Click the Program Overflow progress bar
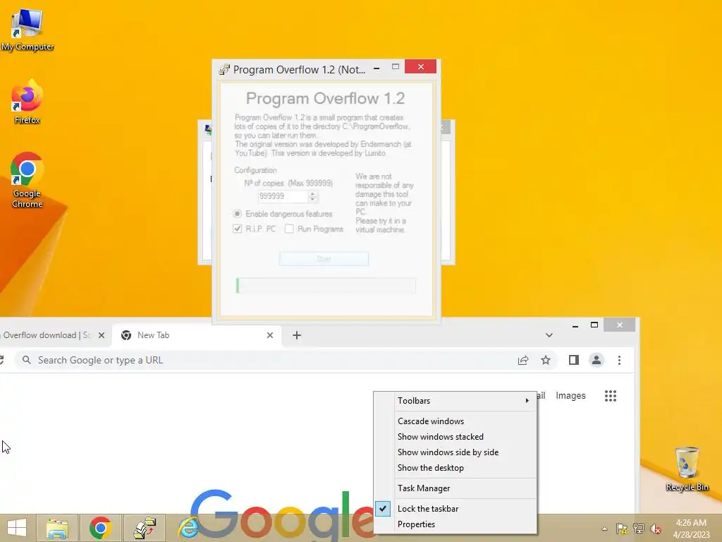722x542 pixels. pyautogui.click(x=326, y=286)
